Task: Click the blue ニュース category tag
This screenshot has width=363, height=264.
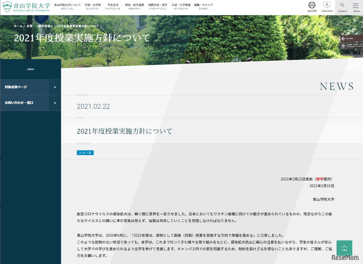Action: [85, 153]
